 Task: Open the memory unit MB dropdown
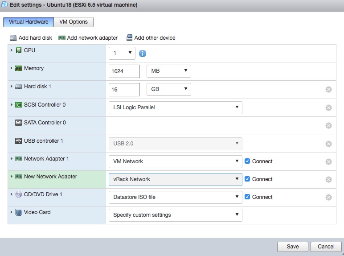pos(169,71)
